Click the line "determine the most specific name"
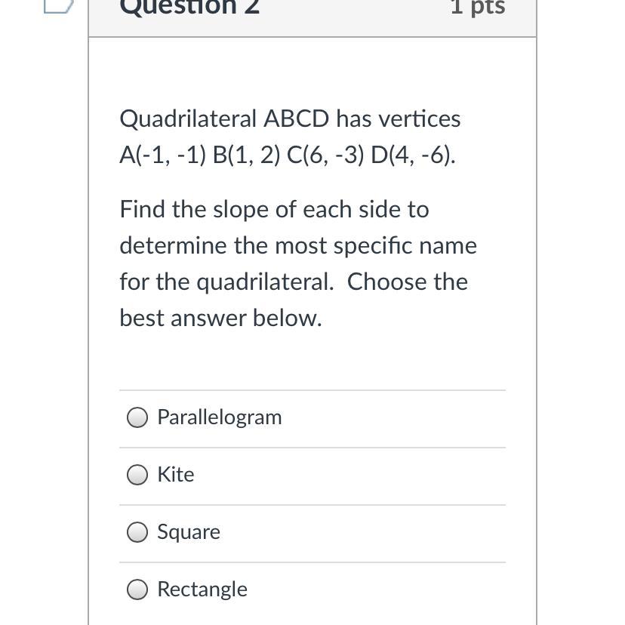This screenshot has width=625, height=625. click(298, 246)
